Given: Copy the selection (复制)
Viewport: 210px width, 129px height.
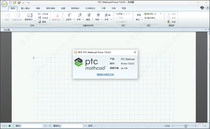Looking at the screenshot, I should pos(171,18).
